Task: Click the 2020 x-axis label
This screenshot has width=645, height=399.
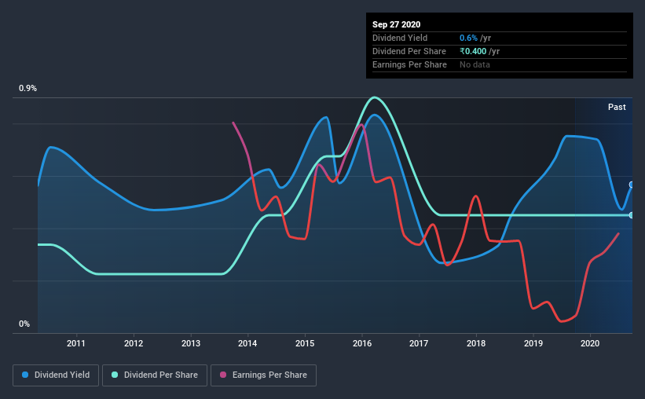Action: [590, 343]
